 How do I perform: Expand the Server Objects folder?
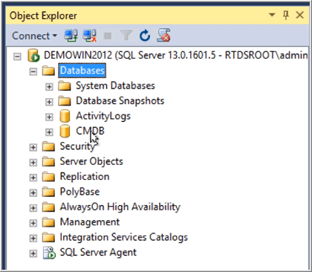coord(33,163)
